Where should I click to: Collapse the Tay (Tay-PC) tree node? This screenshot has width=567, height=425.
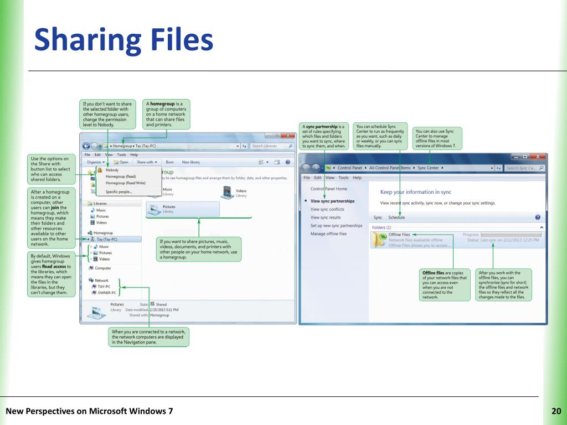88,239
